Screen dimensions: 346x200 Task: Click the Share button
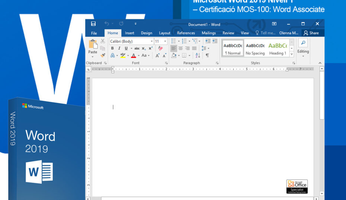click(x=311, y=33)
